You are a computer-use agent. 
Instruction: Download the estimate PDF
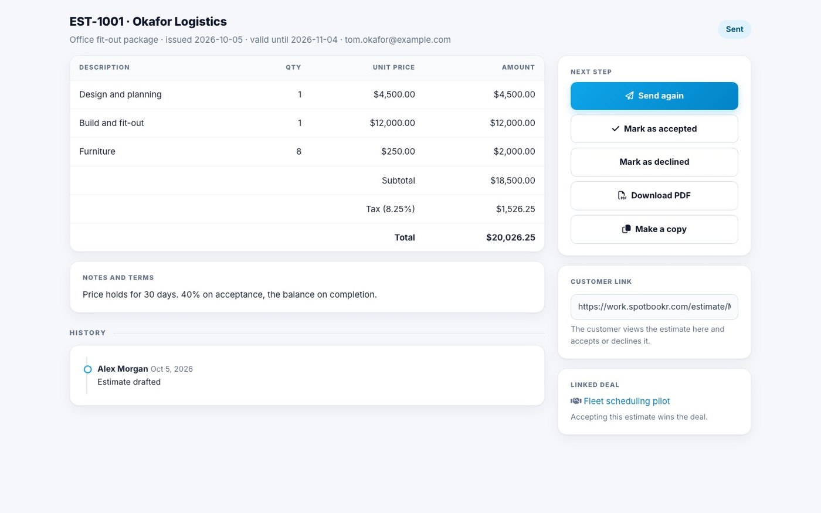click(x=654, y=195)
